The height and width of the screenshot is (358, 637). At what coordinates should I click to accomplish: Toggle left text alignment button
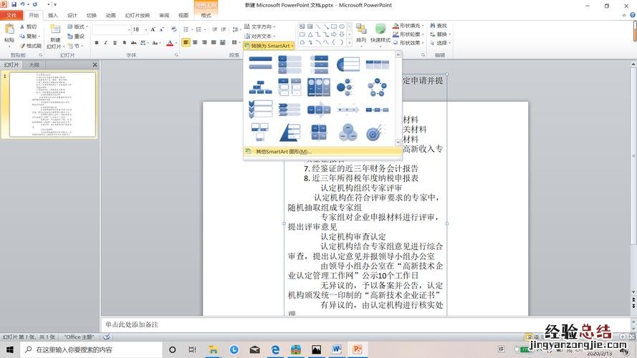[186, 43]
